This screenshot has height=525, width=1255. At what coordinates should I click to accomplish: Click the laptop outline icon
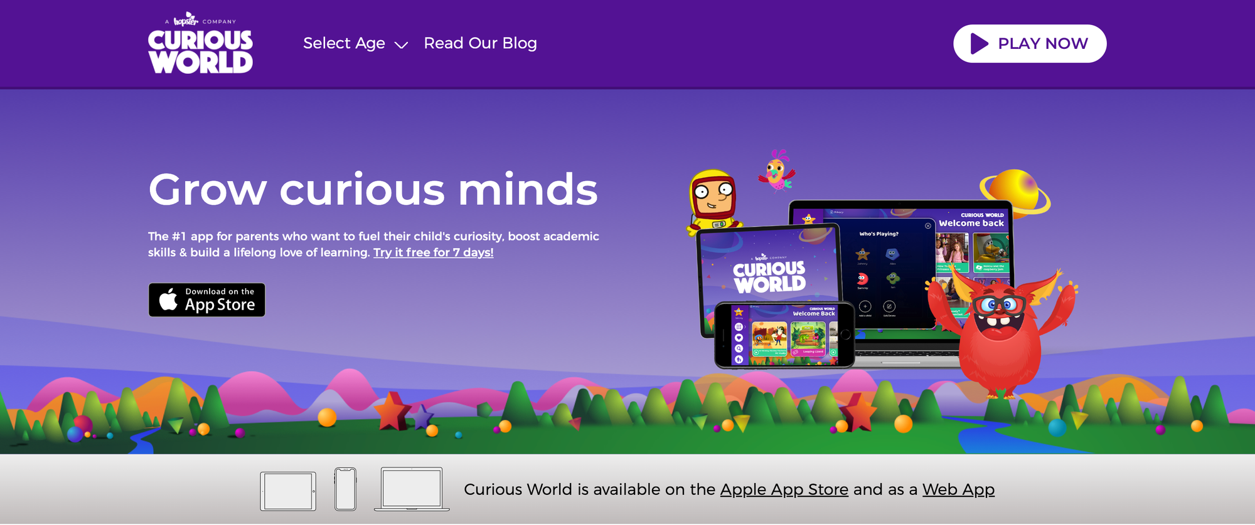(412, 489)
